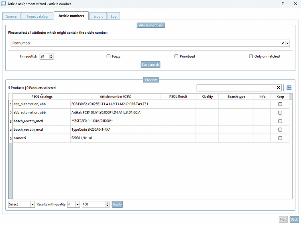
Task: Open the Log tab
Action: click(114, 16)
